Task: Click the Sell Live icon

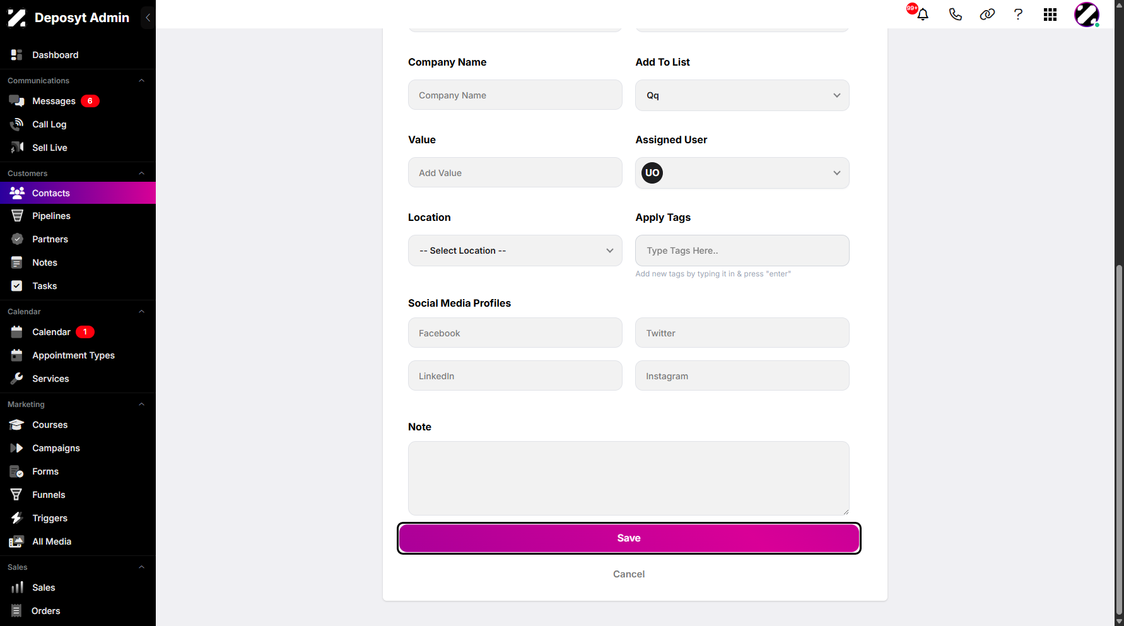Action: (x=17, y=148)
